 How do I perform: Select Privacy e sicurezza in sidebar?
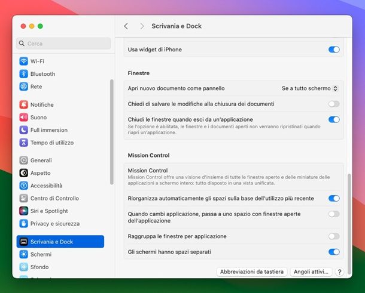point(60,224)
